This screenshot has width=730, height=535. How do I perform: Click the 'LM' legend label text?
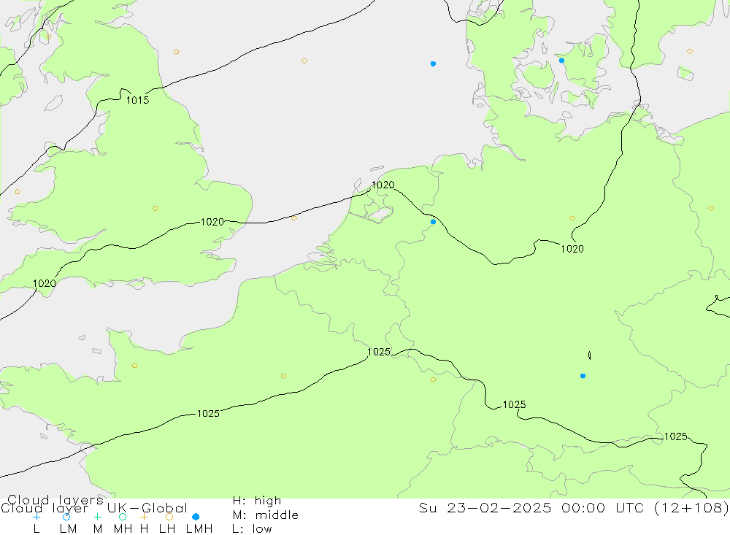[68, 529]
